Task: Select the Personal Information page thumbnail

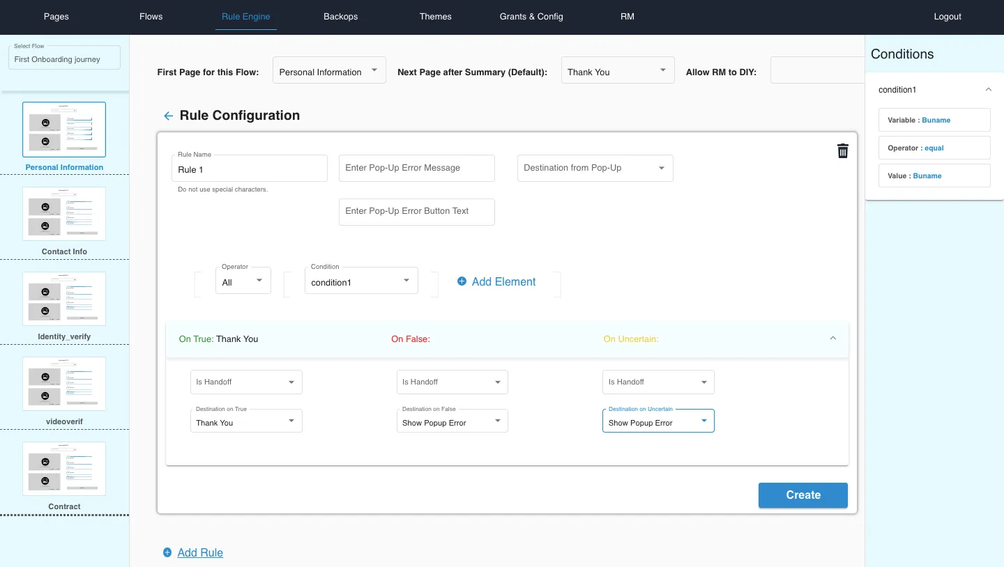Action: click(x=64, y=130)
